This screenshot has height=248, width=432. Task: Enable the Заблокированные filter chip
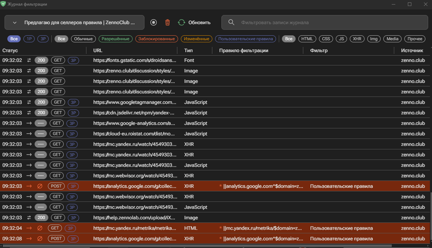pos(157,39)
